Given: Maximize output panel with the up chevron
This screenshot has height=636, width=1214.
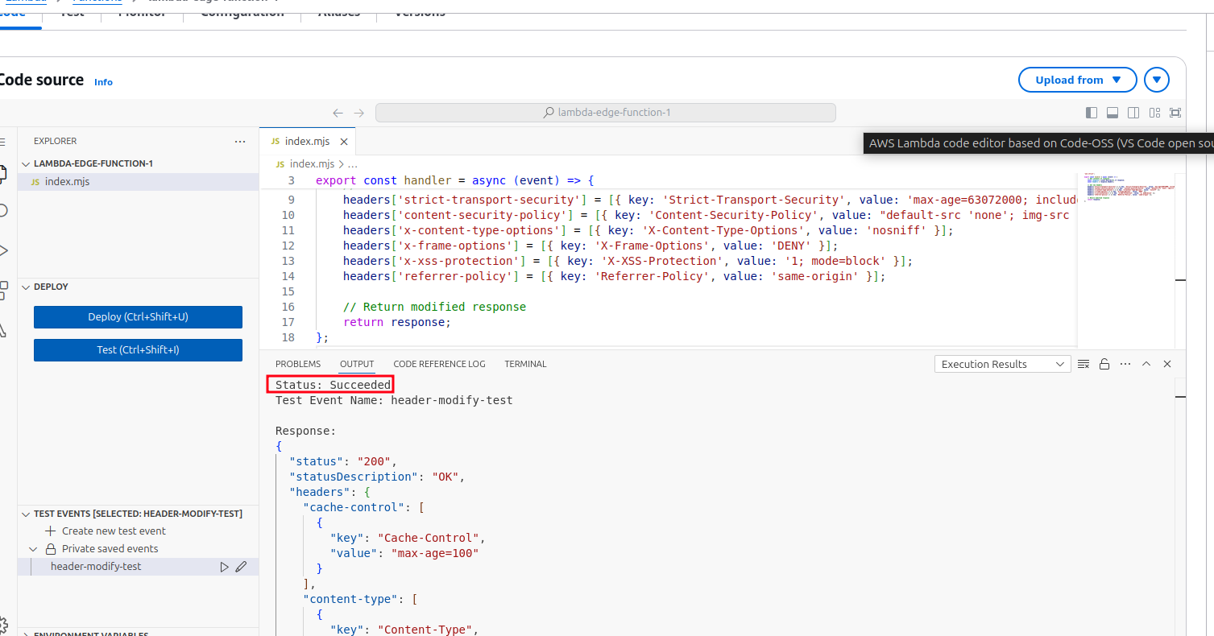Looking at the screenshot, I should (1146, 364).
